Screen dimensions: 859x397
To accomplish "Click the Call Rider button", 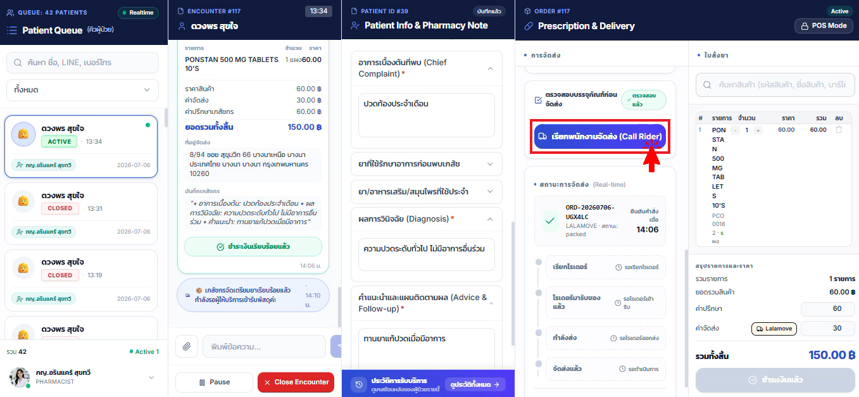I will (599, 136).
